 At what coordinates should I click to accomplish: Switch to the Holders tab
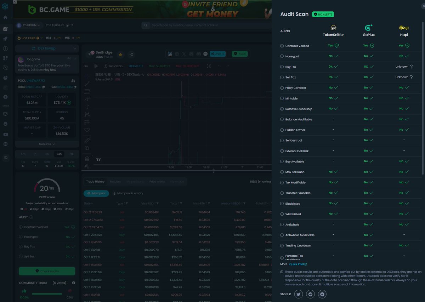115,182
